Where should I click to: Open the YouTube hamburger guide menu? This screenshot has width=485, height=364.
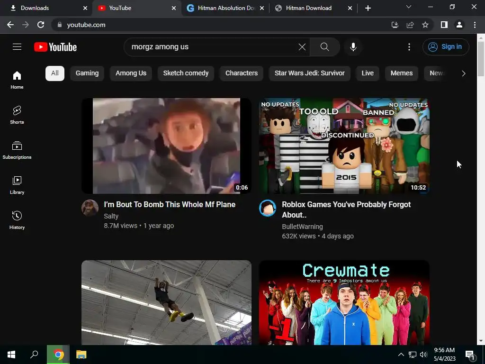tap(17, 47)
